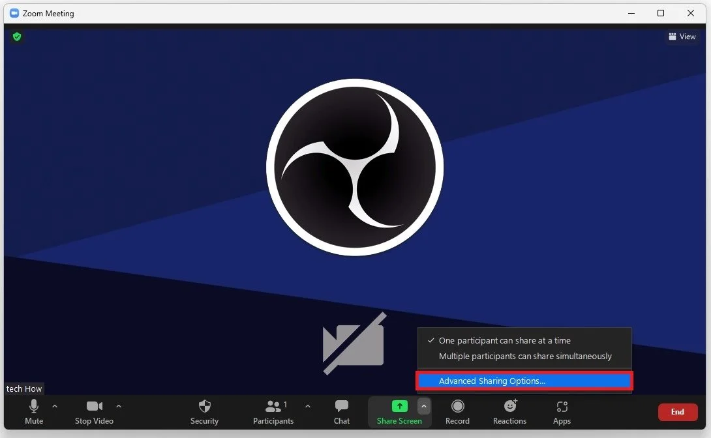Maximize the Zoom Meeting window
711x438 pixels.
661,13
